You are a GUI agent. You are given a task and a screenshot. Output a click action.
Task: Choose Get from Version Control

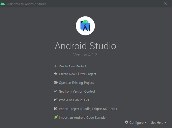77,92
